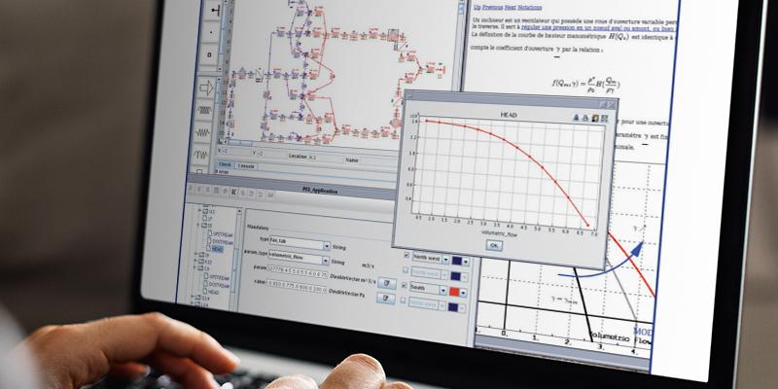Screen dimensions: 778x389
Task: Switch to the Console tab
Action: click(x=248, y=165)
